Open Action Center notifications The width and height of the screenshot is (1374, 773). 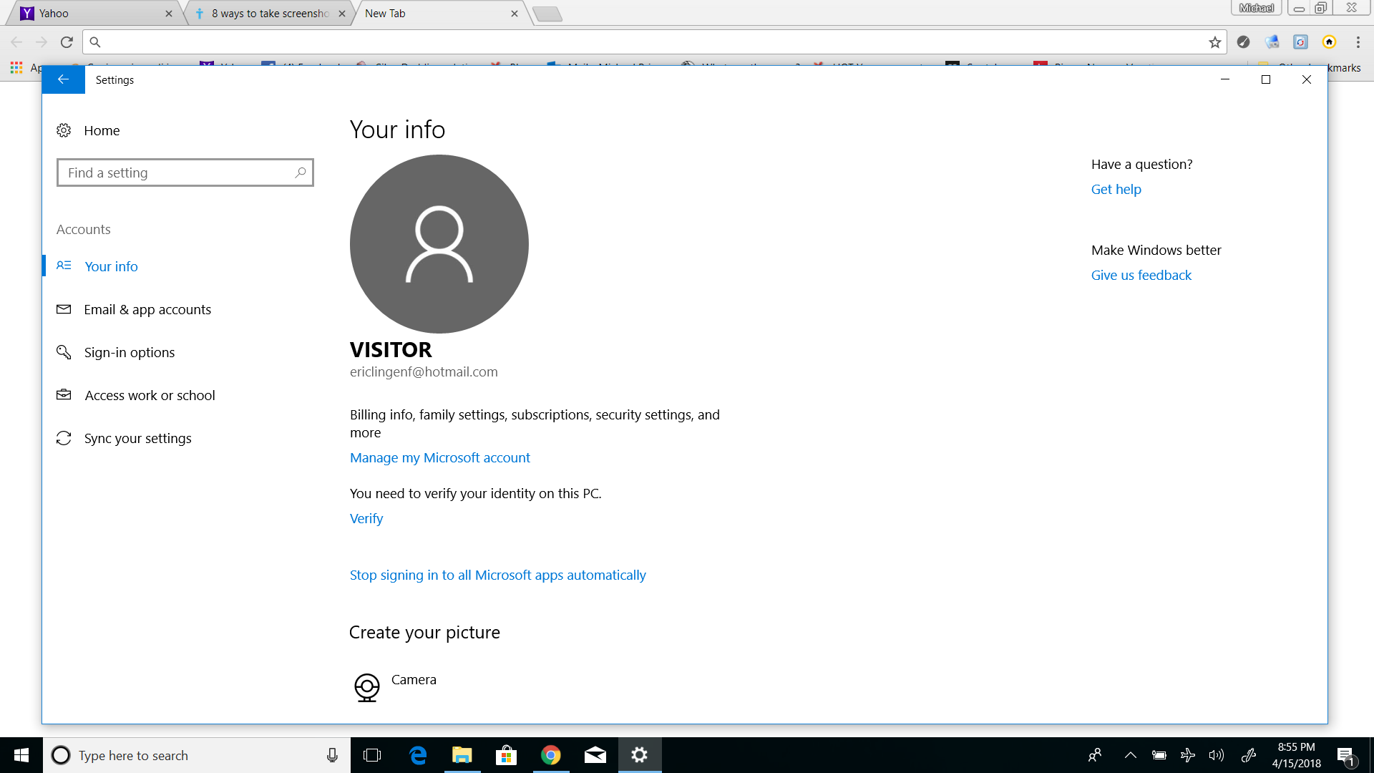pos(1347,755)
